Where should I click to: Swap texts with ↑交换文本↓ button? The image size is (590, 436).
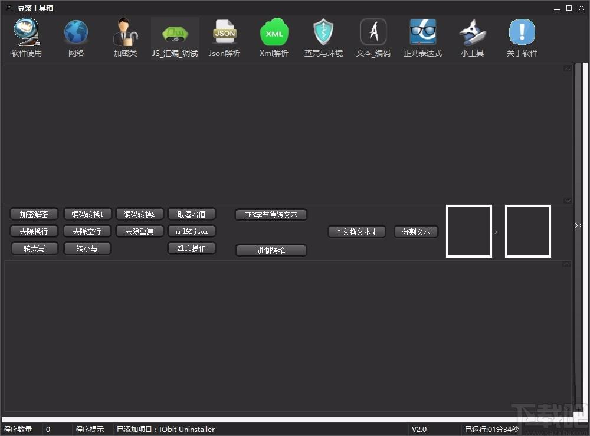pos(357,232)
